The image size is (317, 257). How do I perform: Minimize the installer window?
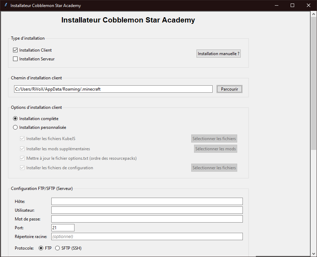[277, 6]
